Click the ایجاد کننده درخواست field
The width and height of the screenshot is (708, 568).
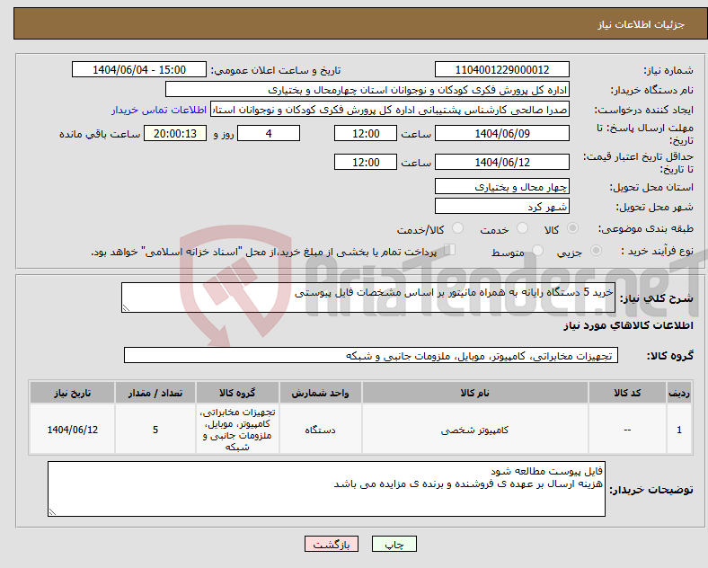(x=390, y=110)
